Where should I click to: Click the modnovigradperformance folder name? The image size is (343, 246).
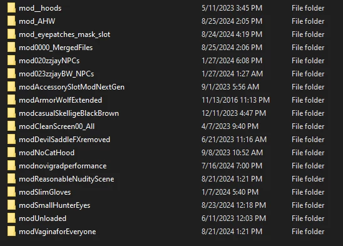(63, 166)
